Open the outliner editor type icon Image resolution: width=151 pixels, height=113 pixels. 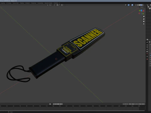pos(148,5)
